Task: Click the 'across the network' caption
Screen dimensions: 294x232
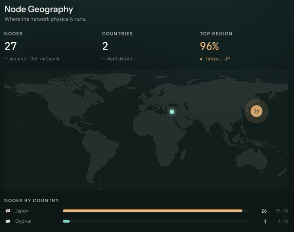Action: coord(35,59)
